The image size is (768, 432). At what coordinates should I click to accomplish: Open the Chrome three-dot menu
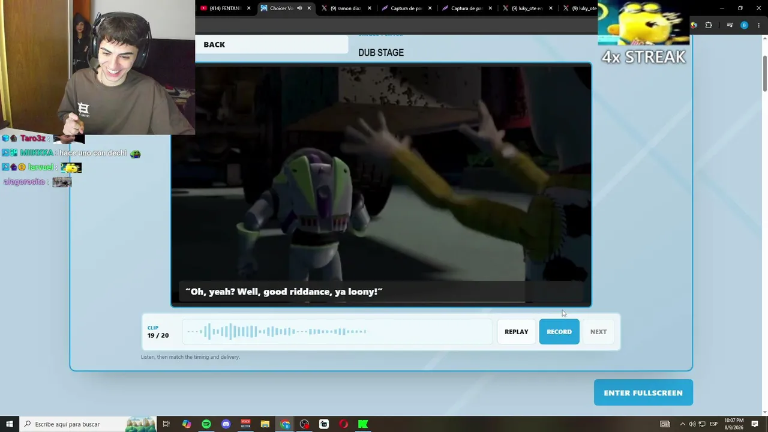point(758,25)
